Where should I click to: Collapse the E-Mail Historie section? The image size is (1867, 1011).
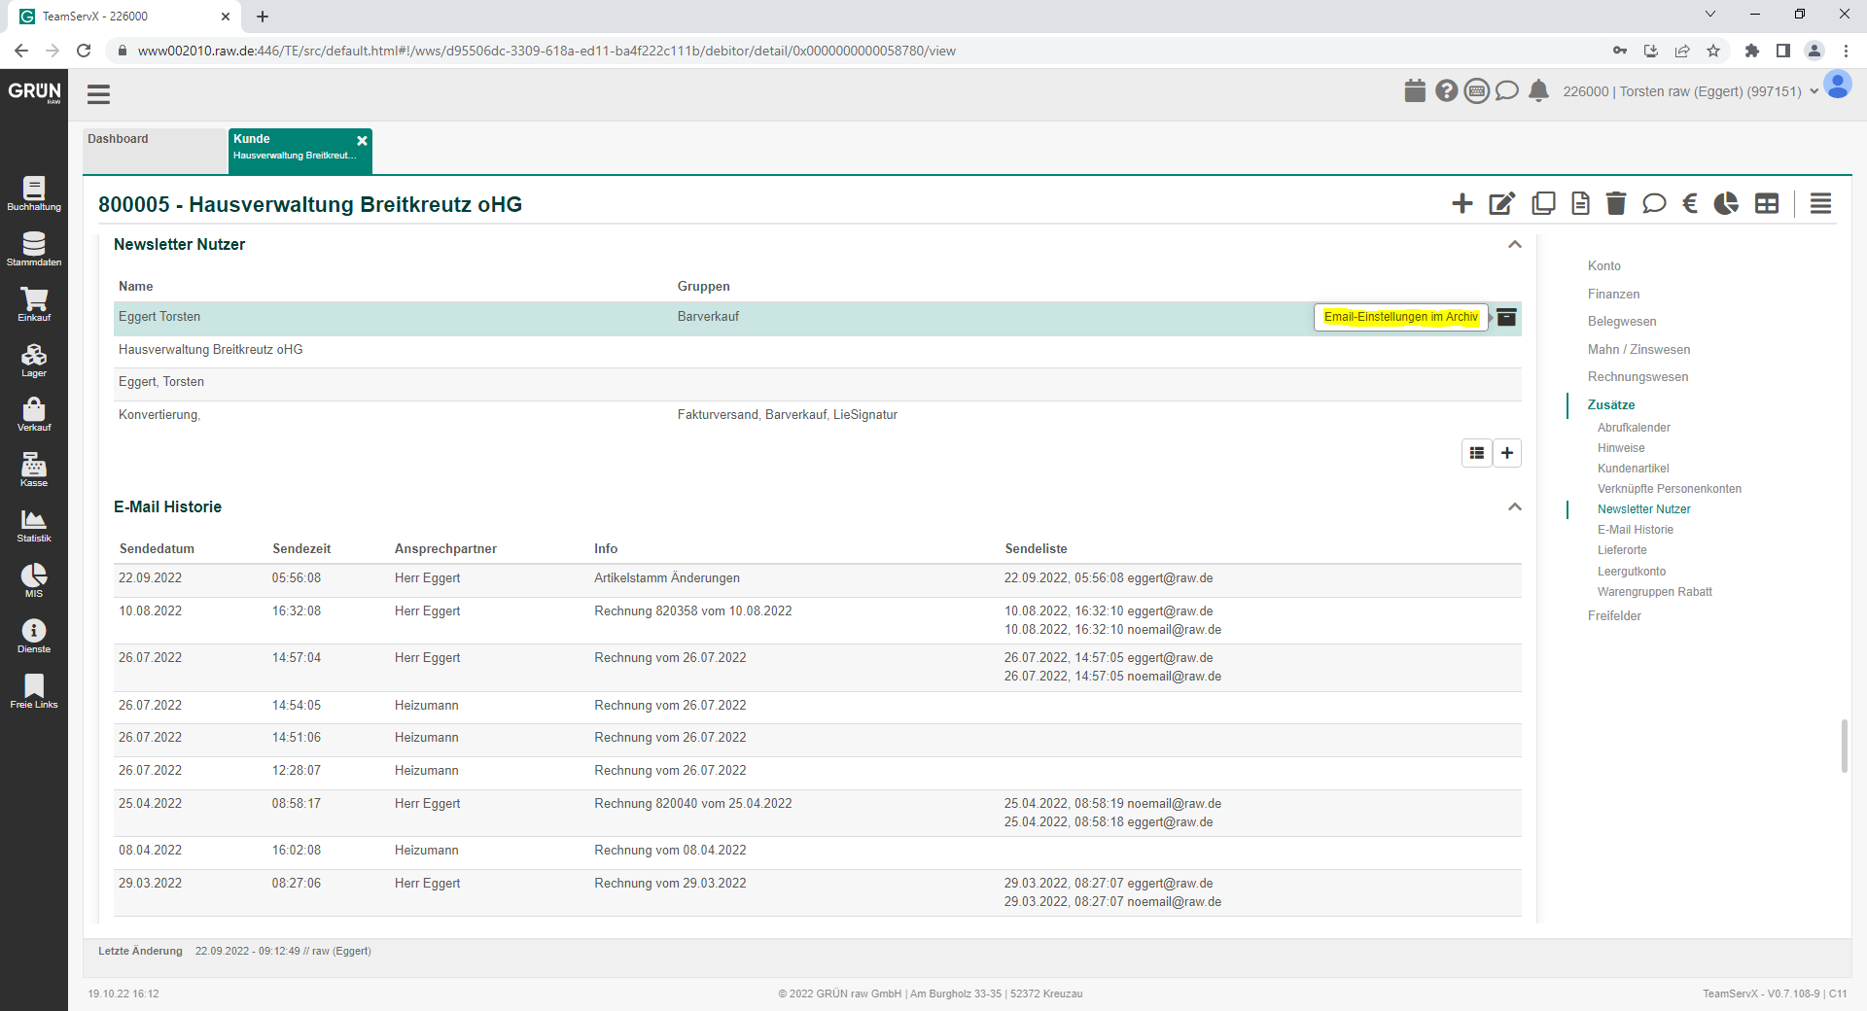tap(1514, 507)
